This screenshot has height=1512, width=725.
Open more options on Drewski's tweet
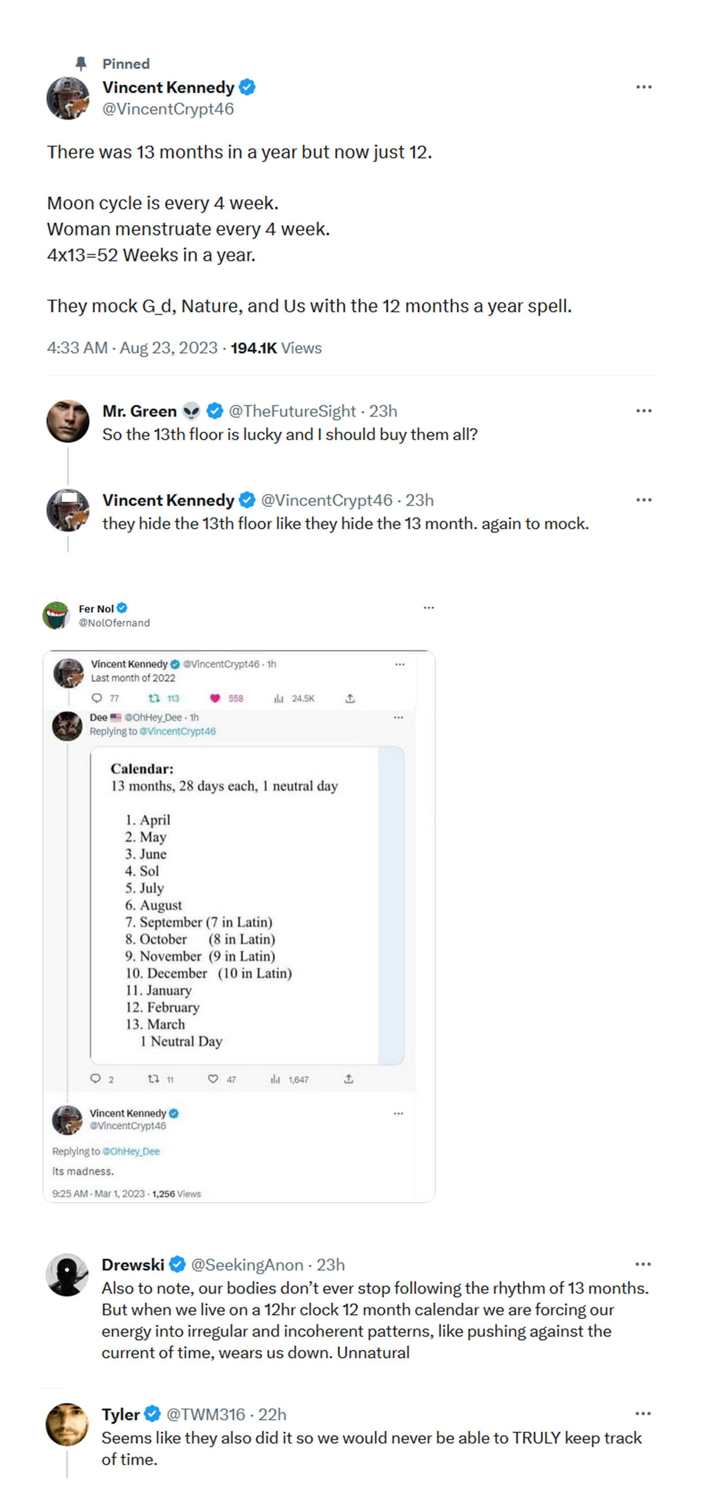(x=643, y=1264)
